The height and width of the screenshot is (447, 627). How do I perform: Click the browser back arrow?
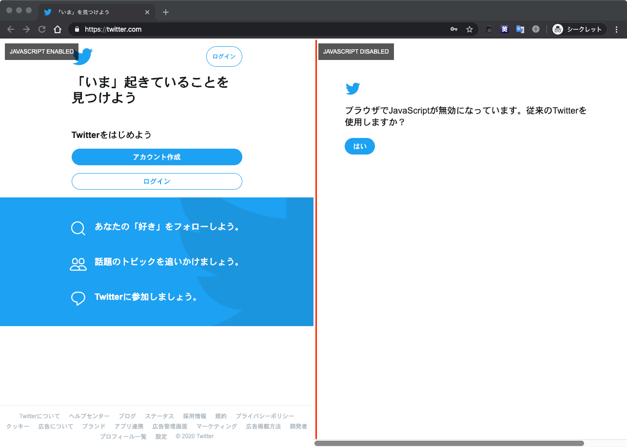(x=11, y=29)
